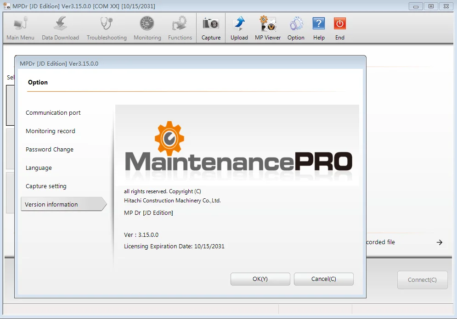
Task: Click the Hitachi Construction Machinery Co.,Ltd. text
Action: pos(172,201)
